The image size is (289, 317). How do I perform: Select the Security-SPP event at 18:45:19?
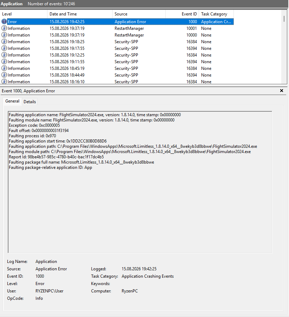(117, 68)
